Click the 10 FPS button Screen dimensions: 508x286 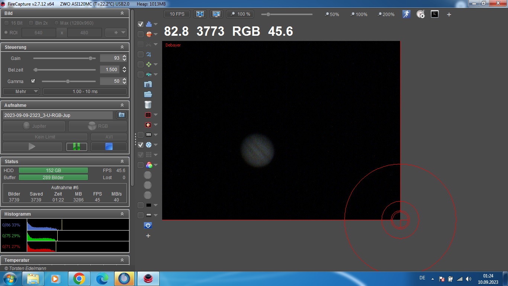[x=177, y=14]
